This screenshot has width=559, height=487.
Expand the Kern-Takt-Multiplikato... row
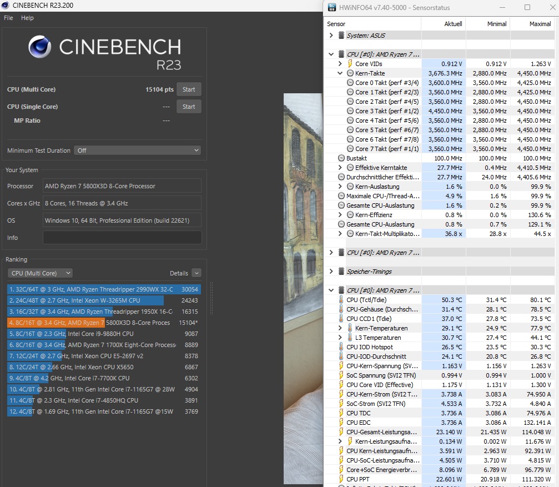click(340, 234)
